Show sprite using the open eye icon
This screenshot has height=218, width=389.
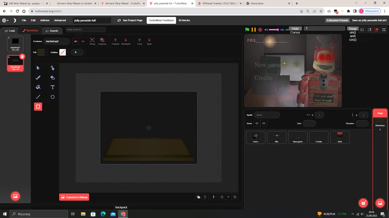click(257, 123)
